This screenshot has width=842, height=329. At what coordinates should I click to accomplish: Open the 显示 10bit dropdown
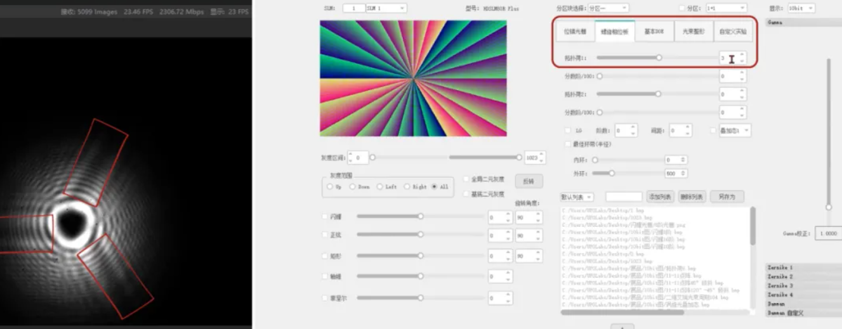pyautogui.click(x=801, y=8)
